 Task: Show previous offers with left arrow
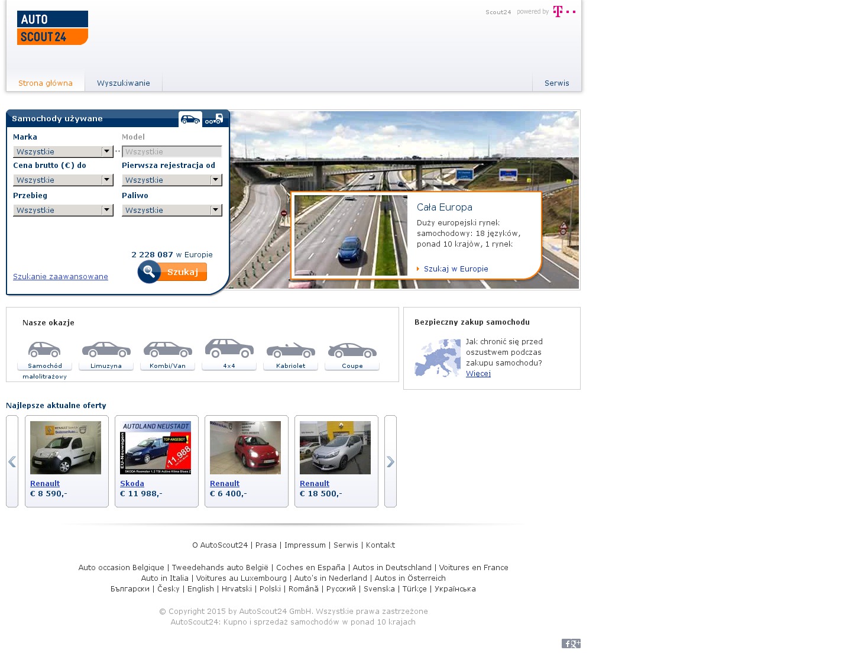pyautogui.click(x=12, y=462)
